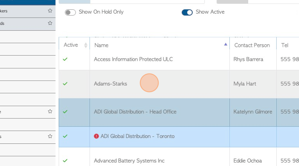Toggle the Show On Hold Only switch
Viewport: 299px width, 166px height.
pos(70,12)
